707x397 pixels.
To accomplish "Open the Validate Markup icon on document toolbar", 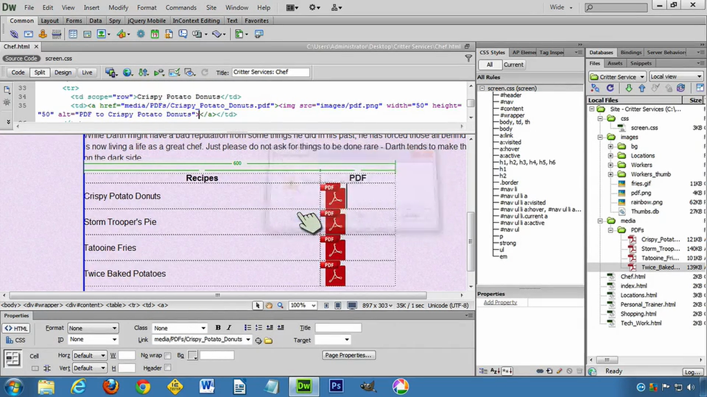I will pyautogui.click(x=175, y=72).
